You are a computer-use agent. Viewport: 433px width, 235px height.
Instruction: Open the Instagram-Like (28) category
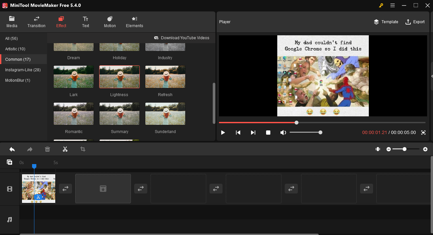click(23, 70)
